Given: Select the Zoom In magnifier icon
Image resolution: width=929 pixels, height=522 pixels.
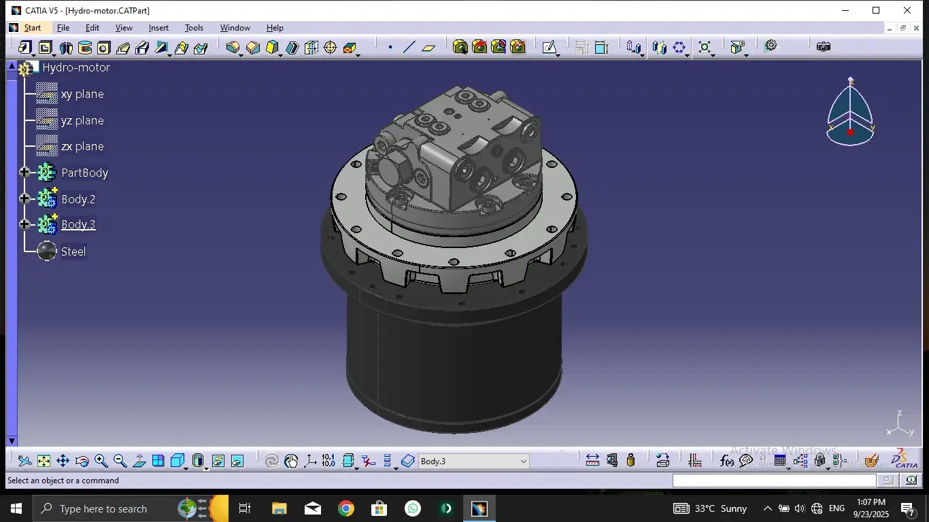Looking at the screenshot, I should [101, 461].
